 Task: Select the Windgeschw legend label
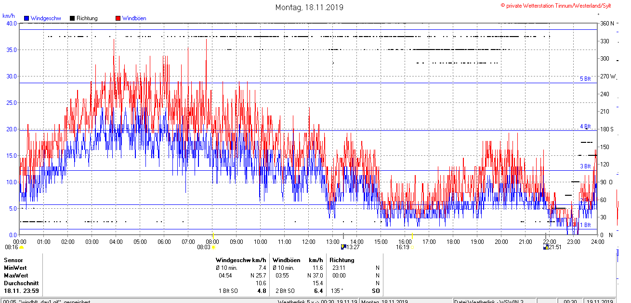click(46, 18)
